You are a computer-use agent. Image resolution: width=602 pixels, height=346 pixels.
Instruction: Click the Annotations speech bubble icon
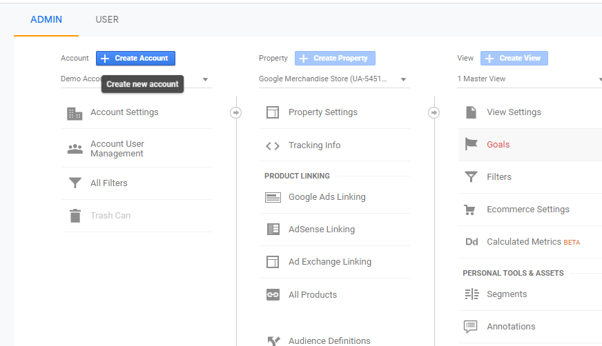(471, 327)
